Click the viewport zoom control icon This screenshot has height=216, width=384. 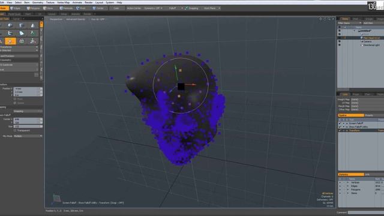329,19
